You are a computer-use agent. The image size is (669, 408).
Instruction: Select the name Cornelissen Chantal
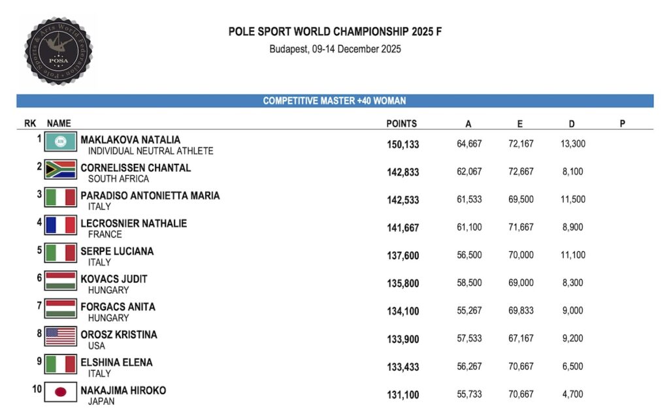click(136, 168)
